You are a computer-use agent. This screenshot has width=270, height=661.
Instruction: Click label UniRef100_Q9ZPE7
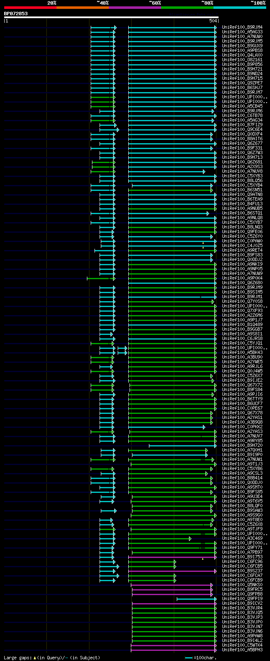pyautogui.click(x=242, y=83)
